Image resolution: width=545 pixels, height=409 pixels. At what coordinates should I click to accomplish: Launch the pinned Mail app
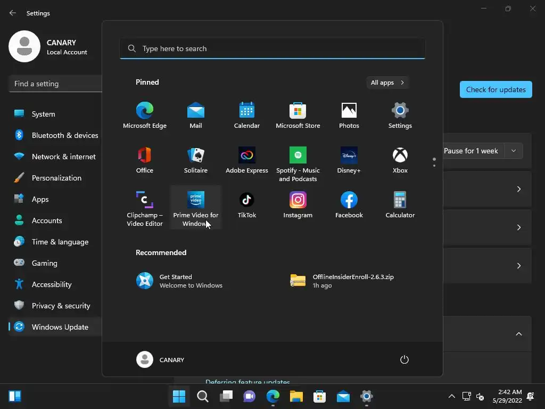pos(196,116)
